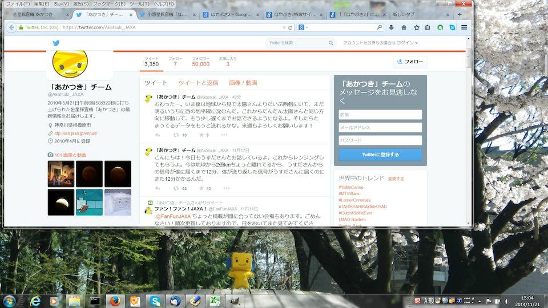Open the half-lit moon thumbnail
548x308 pixels.
tap(61, 202)
